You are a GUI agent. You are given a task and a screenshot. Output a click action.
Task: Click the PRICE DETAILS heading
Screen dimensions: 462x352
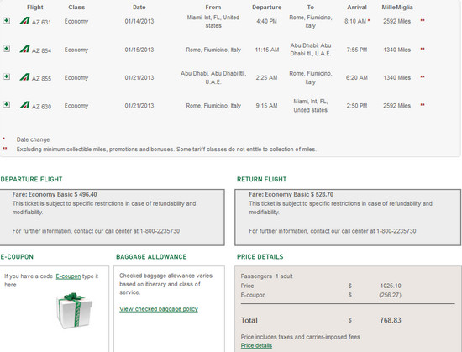(x=260, y=256)
